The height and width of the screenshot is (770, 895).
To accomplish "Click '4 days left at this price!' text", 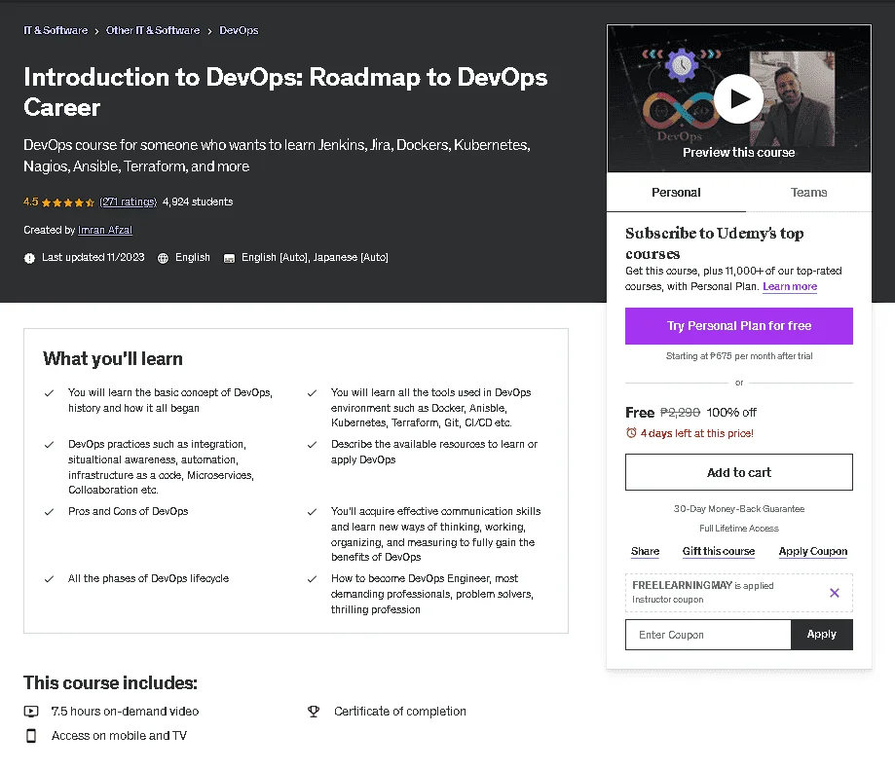I will [696, 433].
